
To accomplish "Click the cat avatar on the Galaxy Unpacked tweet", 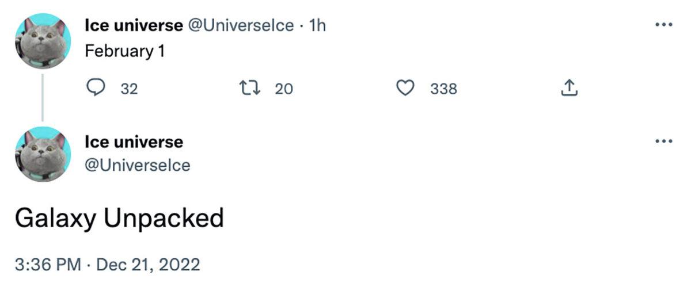I will 42,154.
